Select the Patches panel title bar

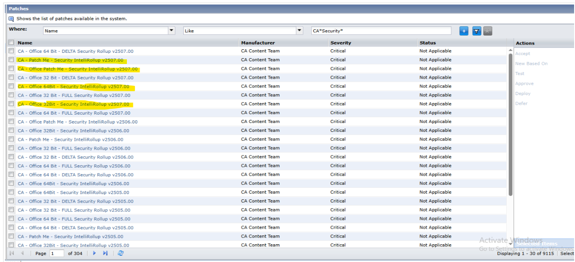pos(291,8)
